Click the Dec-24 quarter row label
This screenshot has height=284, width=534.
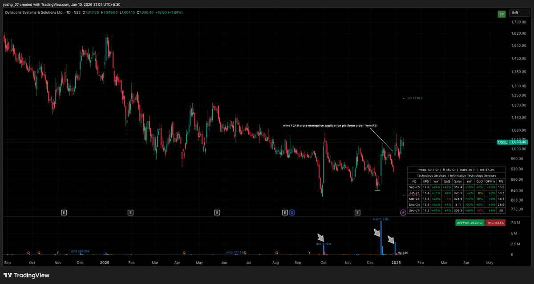pyautogui.click(x=414, y=205)
